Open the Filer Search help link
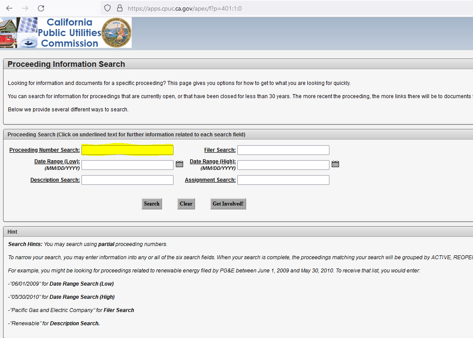This screenshot has height=338, width=473. coord(219,150)
